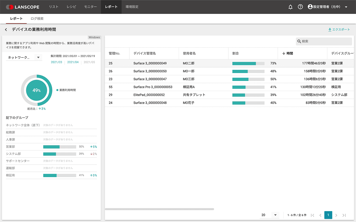The height and width of the screenshot is (222, 356).
Task: Switch to the レポート sub-tab
Action: click(16, 19)
